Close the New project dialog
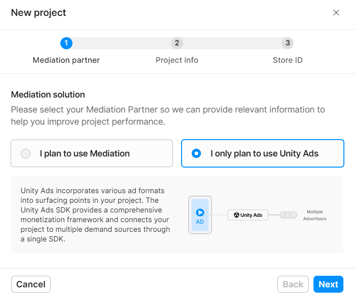 [336, 13]
